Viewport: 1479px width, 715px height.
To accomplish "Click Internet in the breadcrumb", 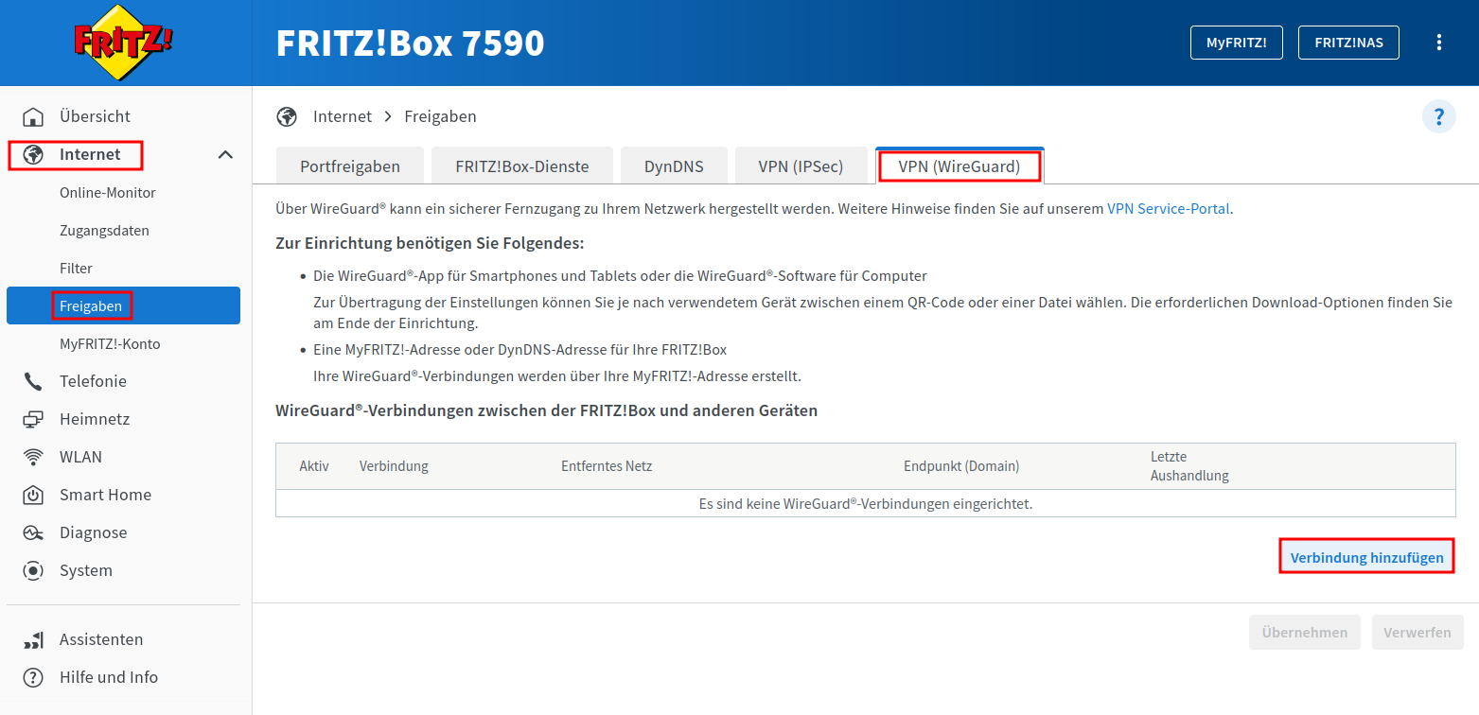I will pos(343,116).
